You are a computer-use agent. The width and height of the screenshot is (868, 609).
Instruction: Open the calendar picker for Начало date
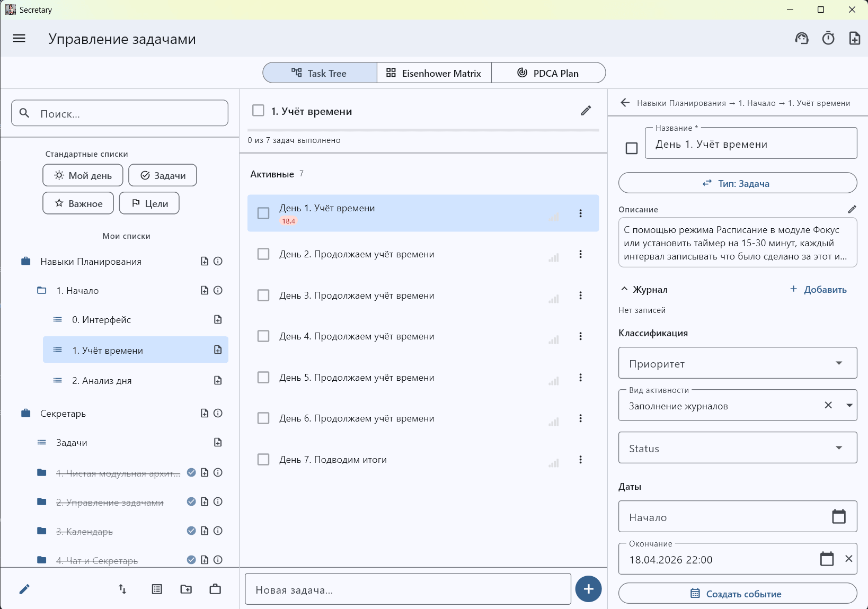tap(839, 516)
